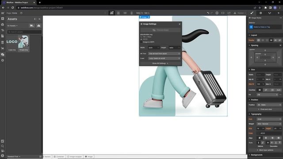
Task: Select display block layout option
Action: coord(258,40)
